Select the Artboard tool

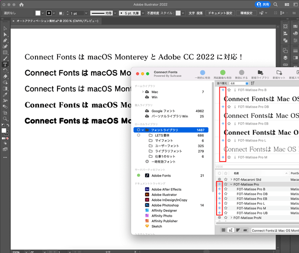click(x=5, y=113)
